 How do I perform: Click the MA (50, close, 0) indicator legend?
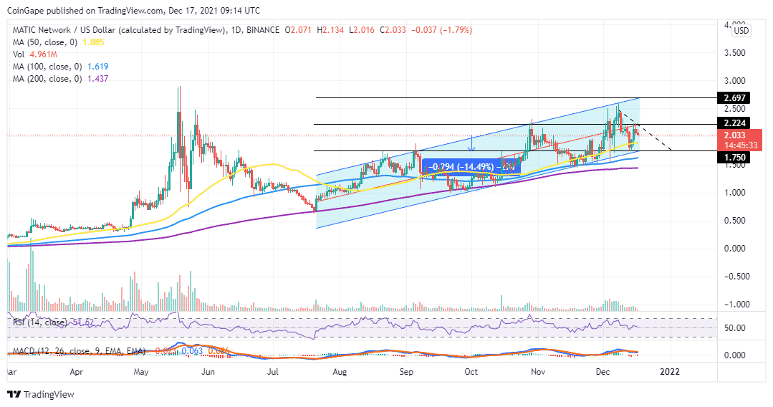pos(45,42)
